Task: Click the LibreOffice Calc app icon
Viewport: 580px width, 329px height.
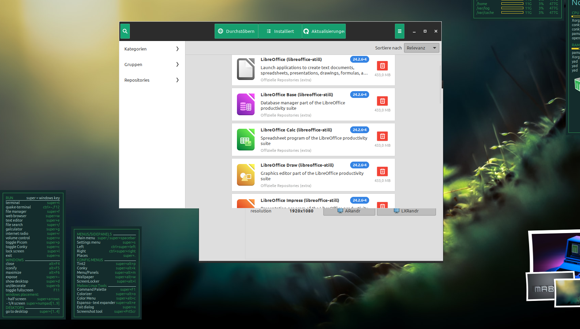Action: point(246,140)
